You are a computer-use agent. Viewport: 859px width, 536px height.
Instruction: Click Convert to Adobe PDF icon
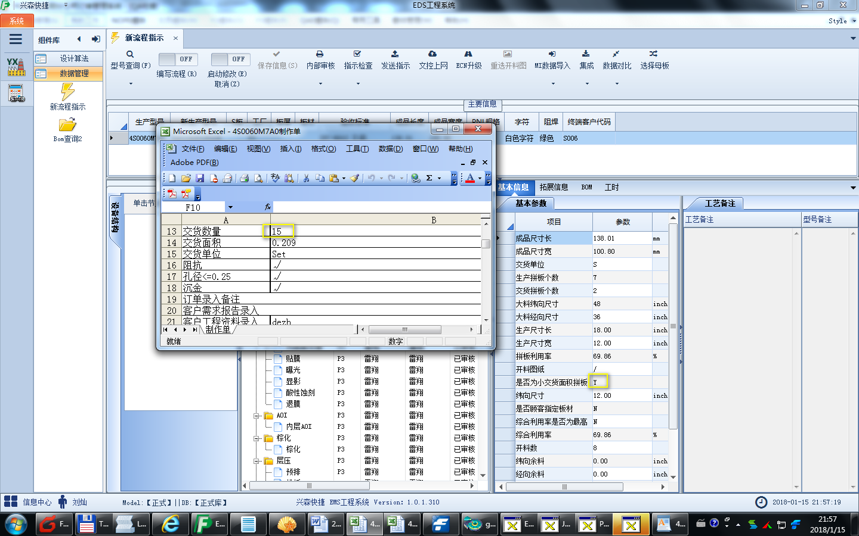tap(172, 194)
